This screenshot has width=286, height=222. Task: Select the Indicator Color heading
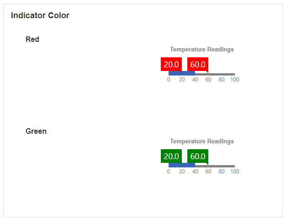(x=40, y=15)
